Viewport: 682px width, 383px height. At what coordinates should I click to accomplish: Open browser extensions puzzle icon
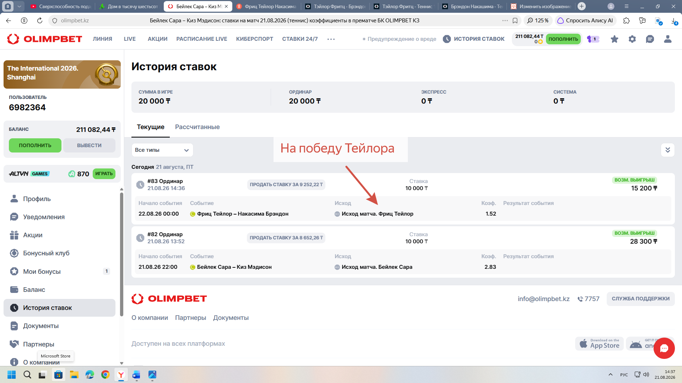point(627,21)
